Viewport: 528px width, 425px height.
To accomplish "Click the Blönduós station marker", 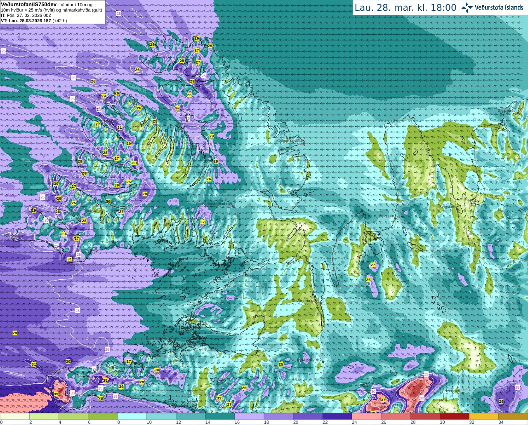I will pos(395,219).
